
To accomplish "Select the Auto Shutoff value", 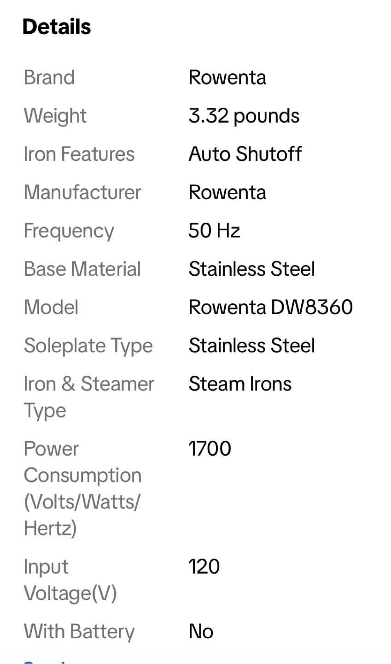I will click(x=245, y=154).
